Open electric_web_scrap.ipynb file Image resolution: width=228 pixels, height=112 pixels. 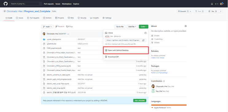coord(56,88)
